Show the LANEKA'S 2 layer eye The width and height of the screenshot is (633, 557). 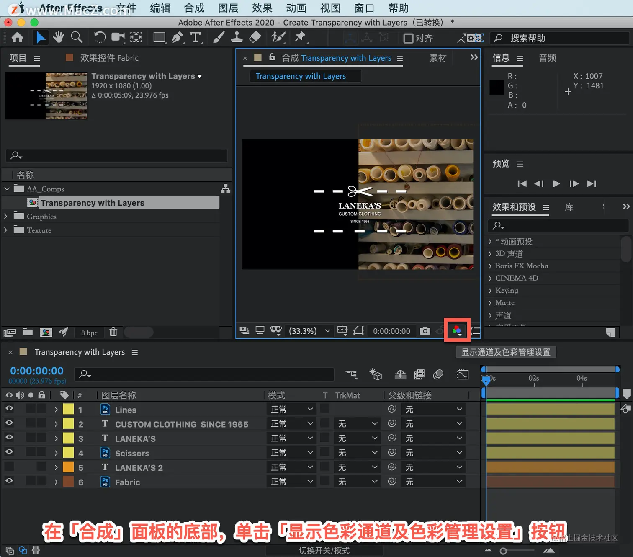(9, 467)
